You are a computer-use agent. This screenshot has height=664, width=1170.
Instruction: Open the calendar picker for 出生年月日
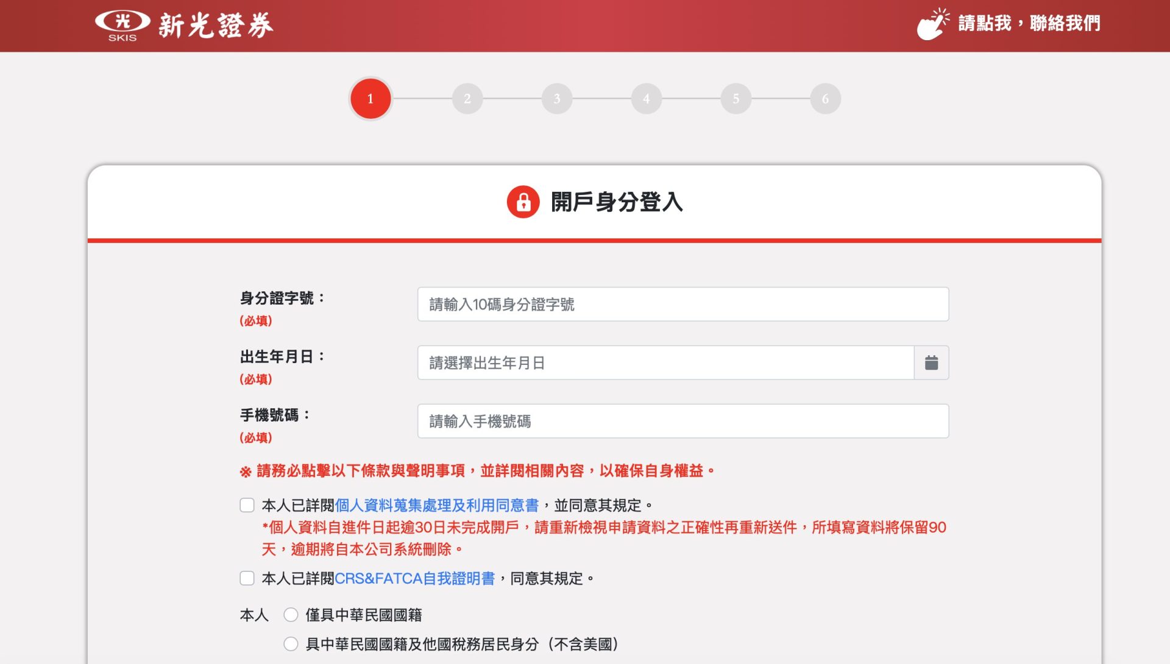(931, 362)
